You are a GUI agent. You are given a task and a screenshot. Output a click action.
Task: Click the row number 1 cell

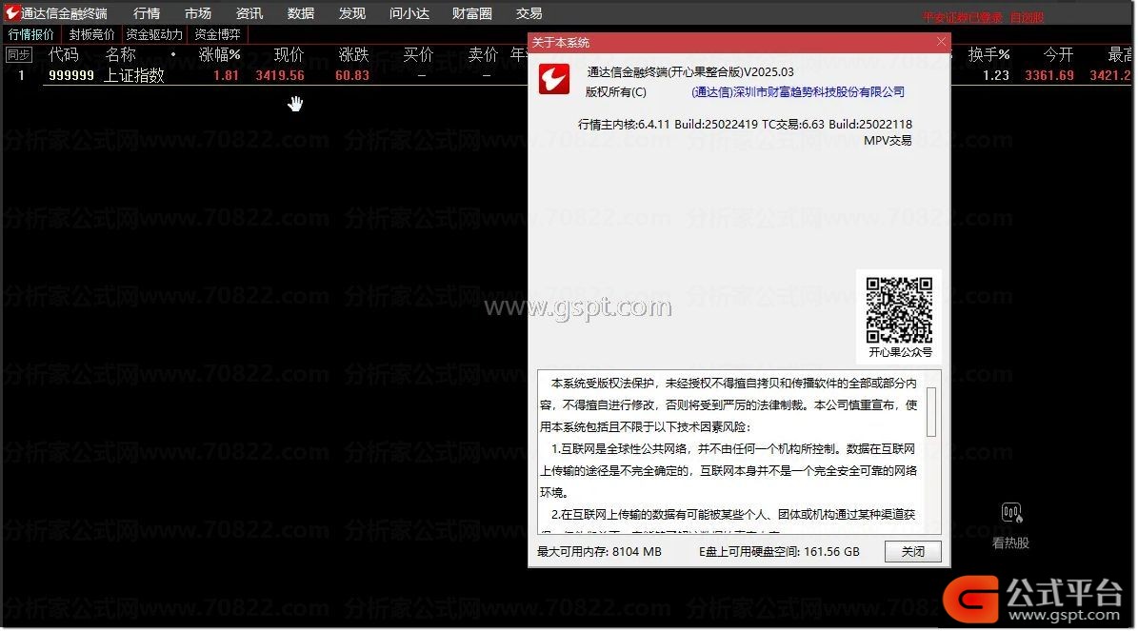pyautogui.click(x=21, y=75)
